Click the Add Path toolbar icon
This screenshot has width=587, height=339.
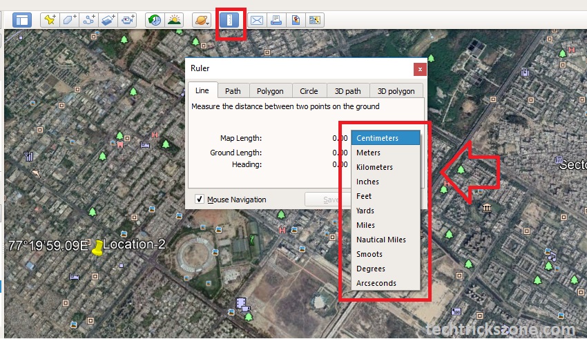click(88, 20)
